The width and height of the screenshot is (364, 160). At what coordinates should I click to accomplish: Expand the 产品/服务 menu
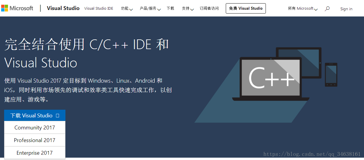[150, 9]
